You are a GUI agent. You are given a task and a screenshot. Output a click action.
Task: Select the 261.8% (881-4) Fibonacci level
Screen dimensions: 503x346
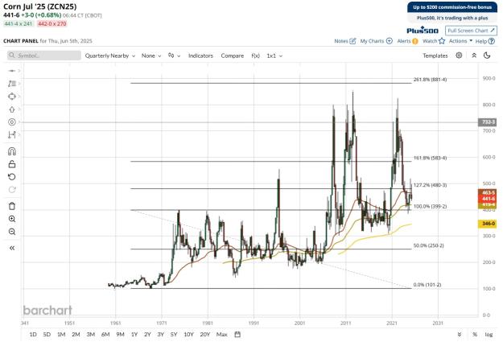coord(430,80)
